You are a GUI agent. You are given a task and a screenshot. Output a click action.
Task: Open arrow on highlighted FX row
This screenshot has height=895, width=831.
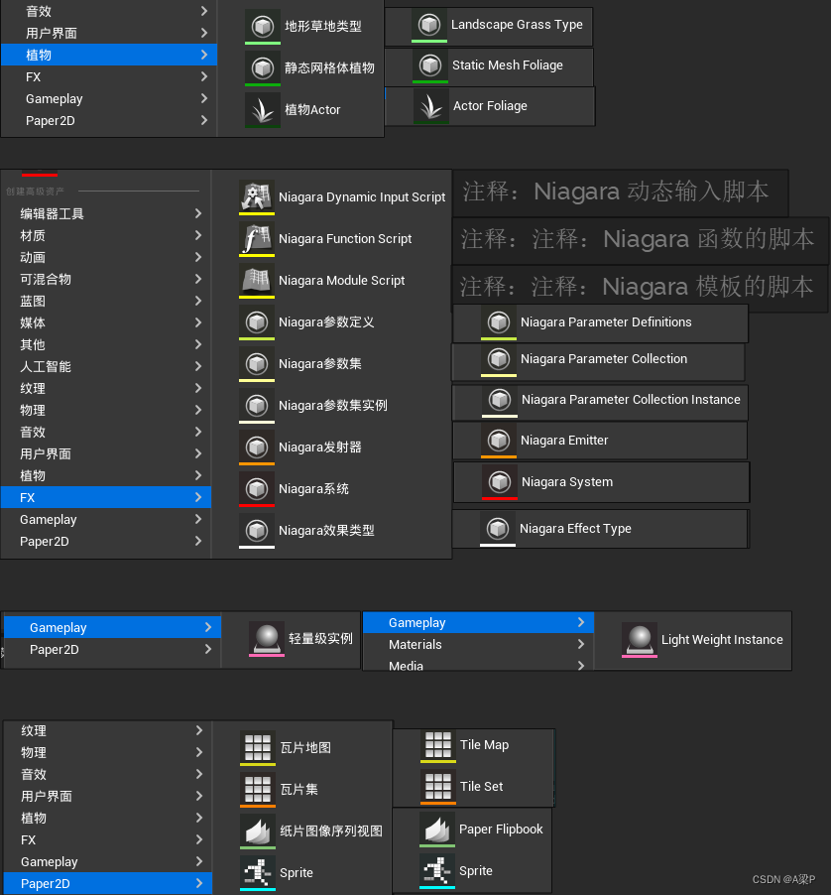(198, 497)
